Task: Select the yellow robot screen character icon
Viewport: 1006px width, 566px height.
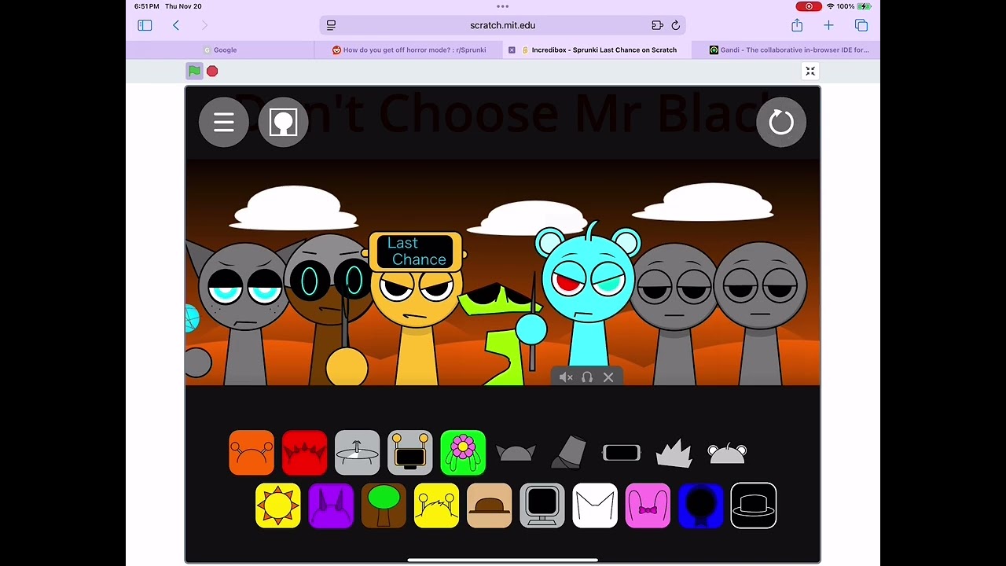Action: 409,453
